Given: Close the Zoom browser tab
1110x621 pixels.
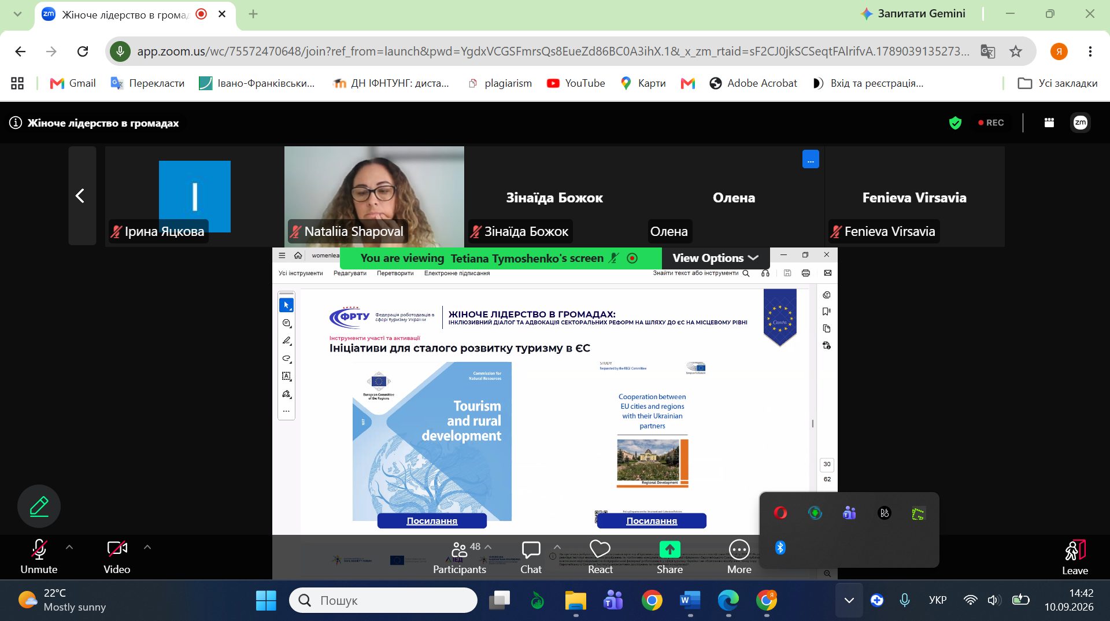Looking at the screenshot, I should pos(222,14).
